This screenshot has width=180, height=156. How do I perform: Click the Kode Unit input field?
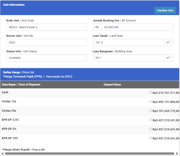tap(46, 27)
